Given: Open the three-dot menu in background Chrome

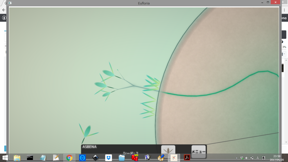Looking at the screenshot, I should tap(284, 10).
